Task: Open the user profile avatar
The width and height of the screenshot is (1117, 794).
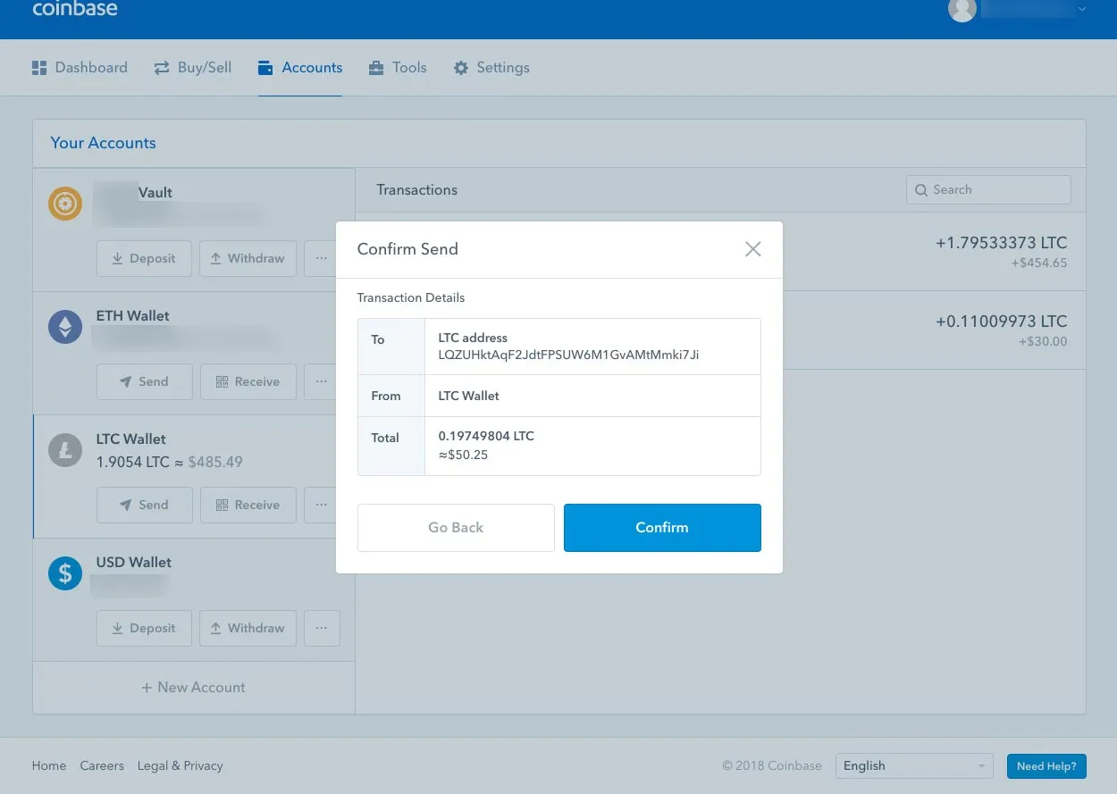Action: pyautogui.click(x=962, y=10)
